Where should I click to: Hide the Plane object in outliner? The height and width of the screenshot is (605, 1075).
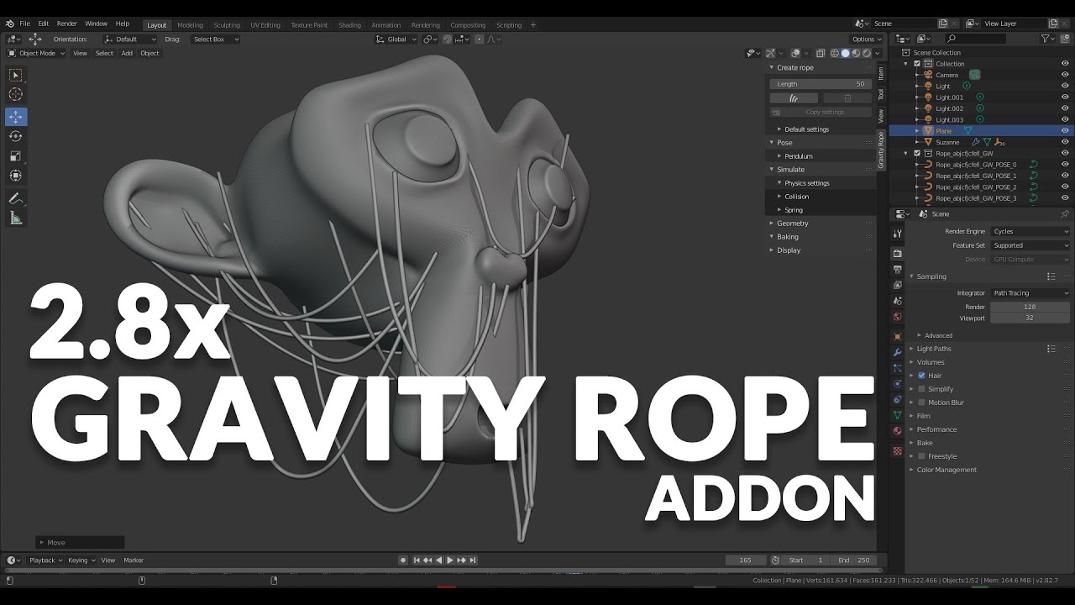coord(1065,131)
